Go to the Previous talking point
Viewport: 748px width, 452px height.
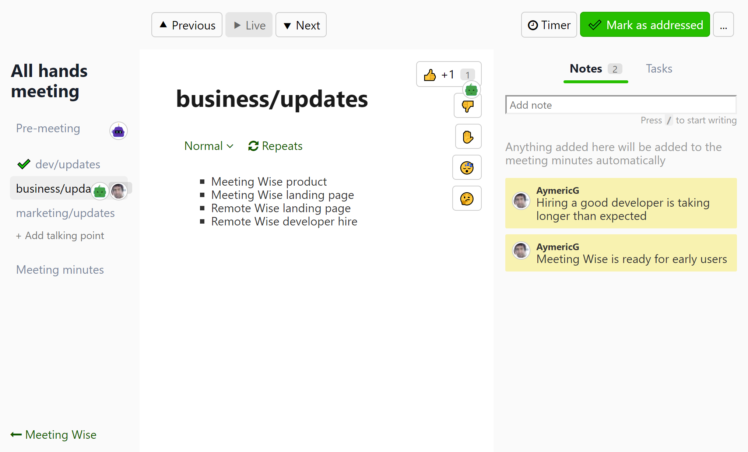click(x=187, y=25)
